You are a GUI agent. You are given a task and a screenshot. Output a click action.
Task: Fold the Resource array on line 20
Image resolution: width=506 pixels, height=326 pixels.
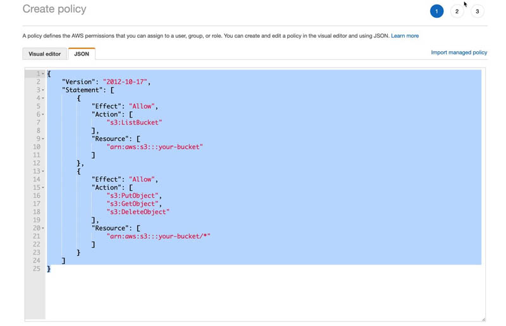click(43, 228)
